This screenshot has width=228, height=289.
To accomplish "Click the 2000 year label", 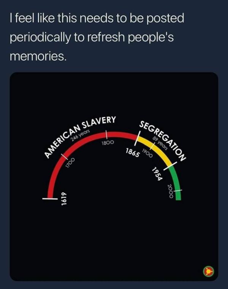I will pos(171,191).
